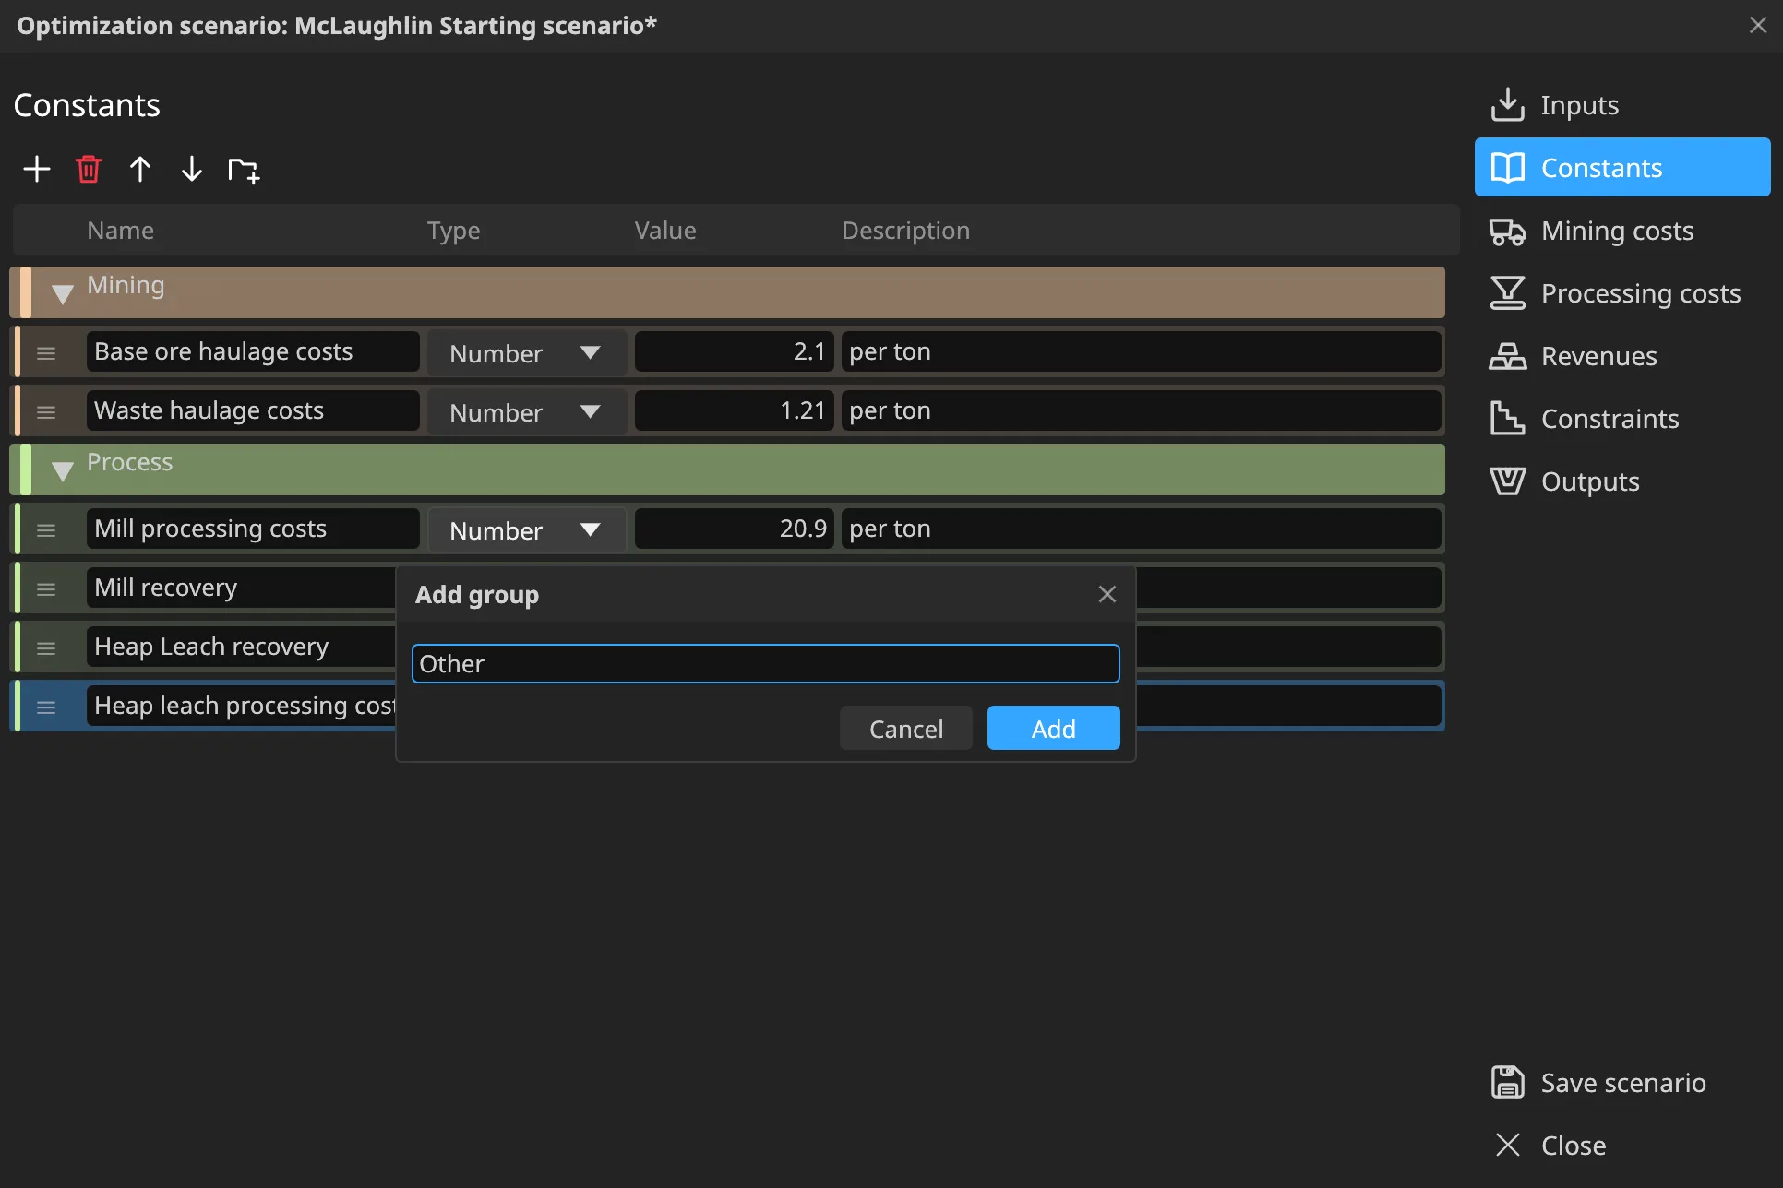Select the Constants section
The height and width of the screenshot is (1188, 1783).
point(1622,168)
